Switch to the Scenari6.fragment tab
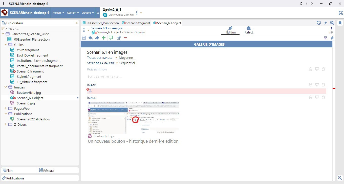344x184 pixels. coord(136,23)
